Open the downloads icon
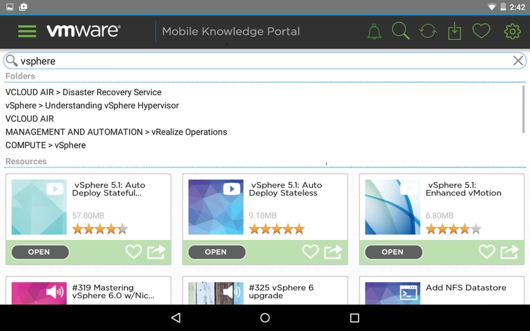This screenshot has width=530, height=331. coord(454,31)
